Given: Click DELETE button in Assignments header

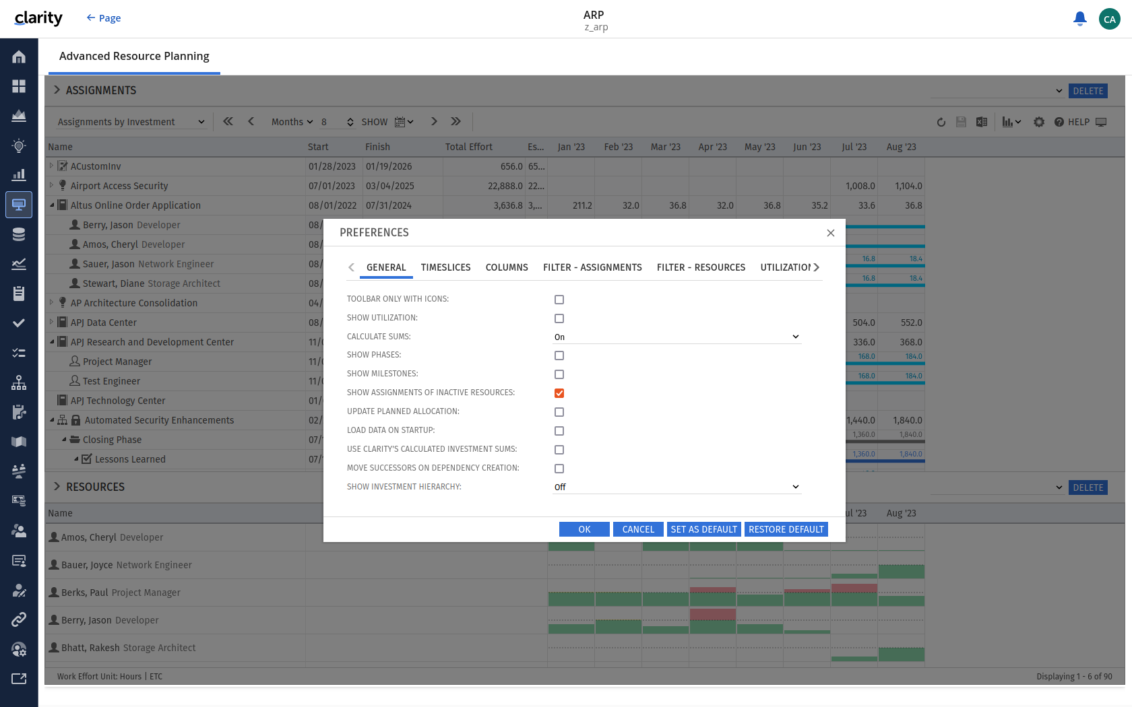Looking at the screenshot, I should pos(1088,91).
